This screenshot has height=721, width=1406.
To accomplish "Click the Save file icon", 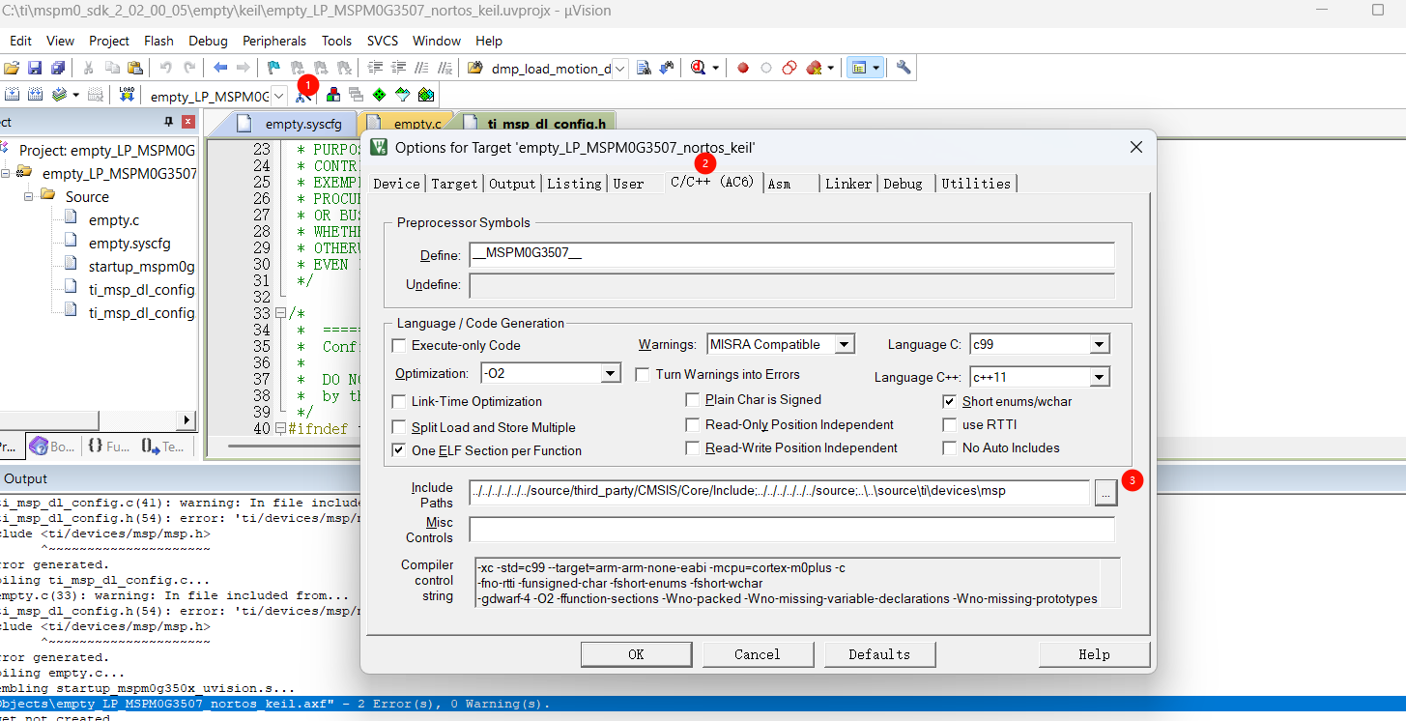I will point(35,68).
